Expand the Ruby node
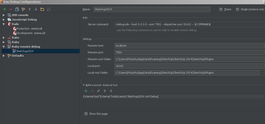The width and height of the screenshot is (265, 124). 4,42
